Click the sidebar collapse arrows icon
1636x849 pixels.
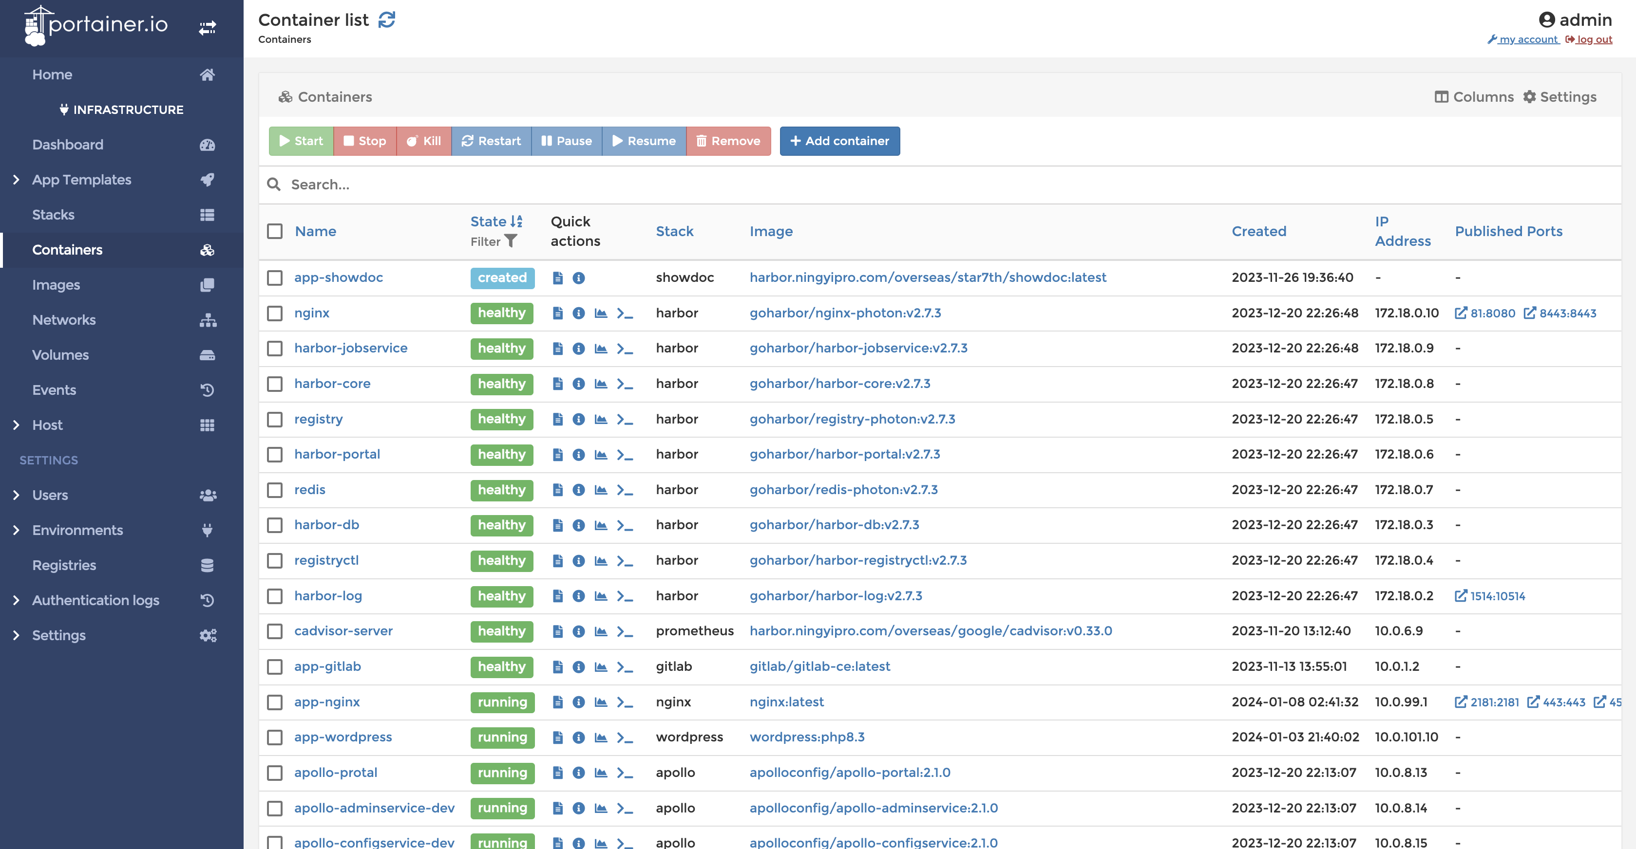(207, 28)
